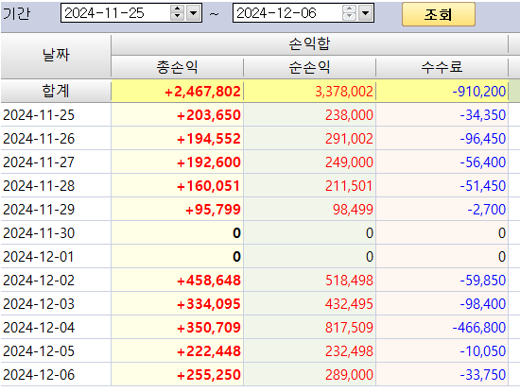Decrement end date with down spinner arrow
520x392 pixels.
pos(350,17)
